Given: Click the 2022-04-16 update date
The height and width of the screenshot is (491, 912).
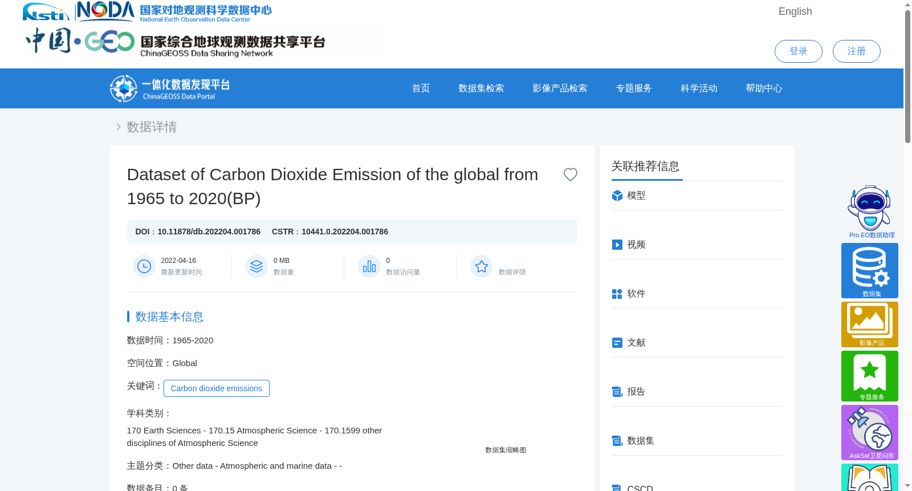Looking at the screenshot, I should coord(178,261).
